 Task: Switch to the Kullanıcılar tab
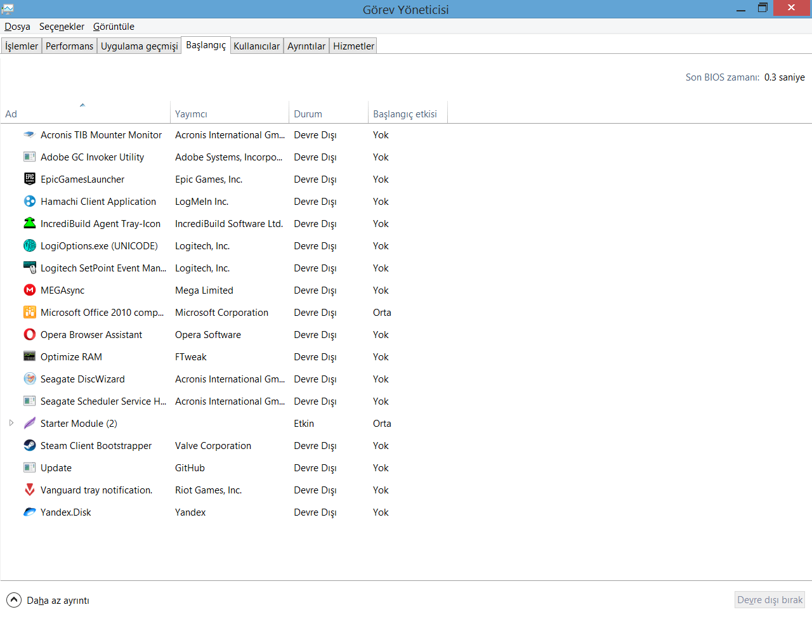coord(256,46)
